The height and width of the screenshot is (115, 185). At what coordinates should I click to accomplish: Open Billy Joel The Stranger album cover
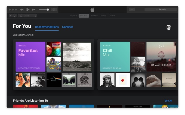38,80
